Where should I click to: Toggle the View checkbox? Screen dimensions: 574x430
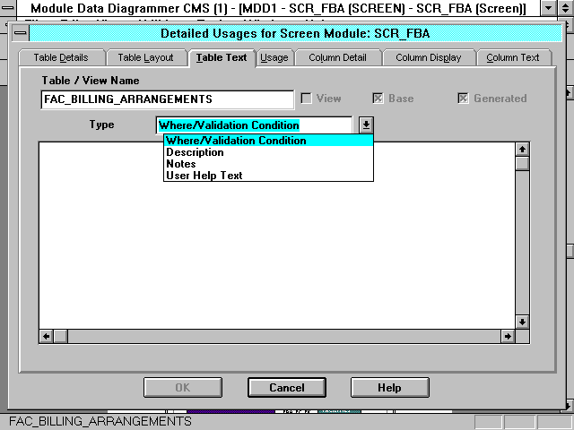307,99
